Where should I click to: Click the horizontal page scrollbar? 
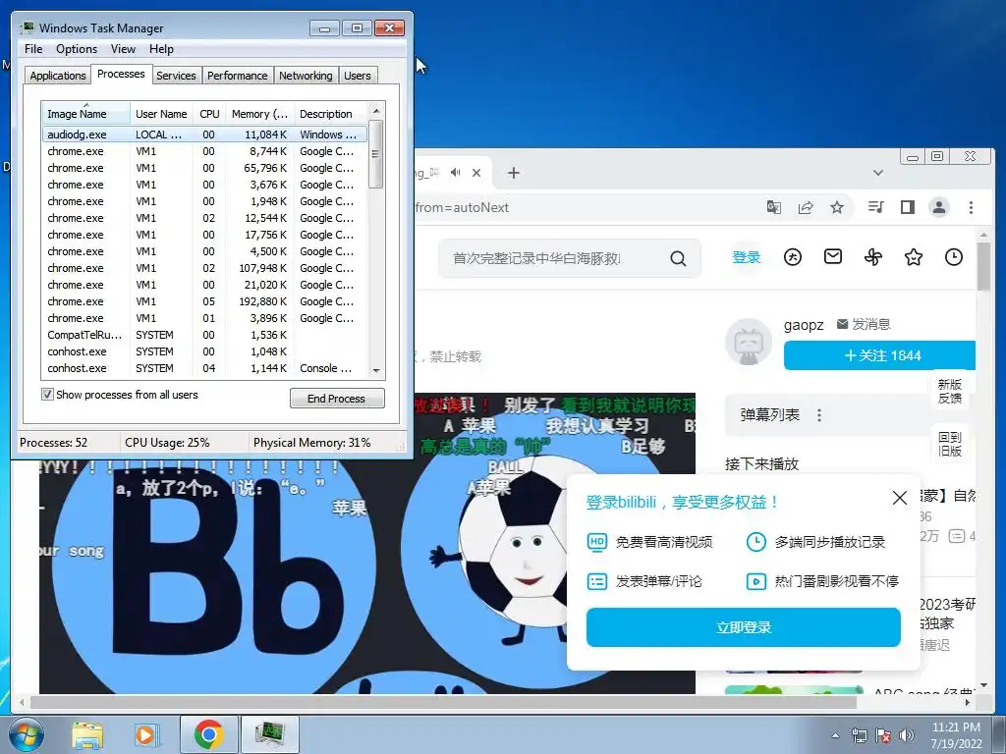coord(443,702)
